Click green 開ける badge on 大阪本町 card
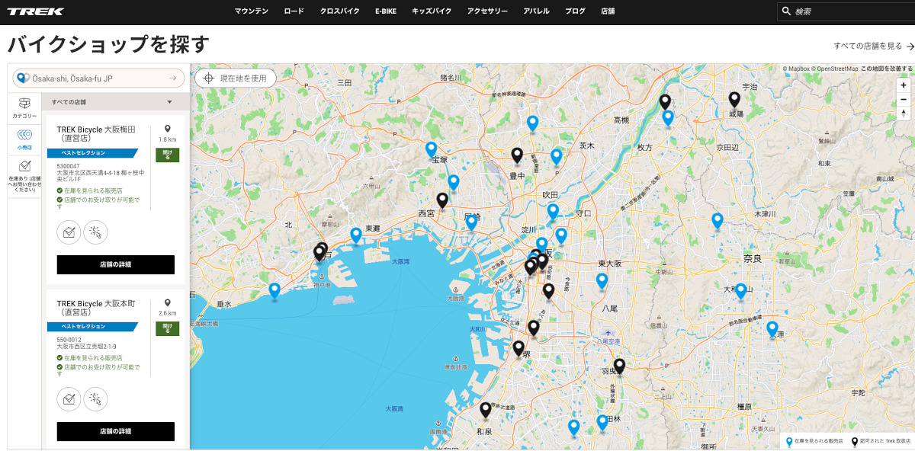Image resolution: width=915 pixels, height=451 pixels. pyautogui.click(x=167, y=328)
